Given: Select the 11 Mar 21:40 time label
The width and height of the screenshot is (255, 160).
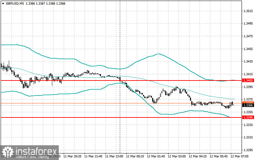Looking at the screenshot, I should [x=93, y=156].
